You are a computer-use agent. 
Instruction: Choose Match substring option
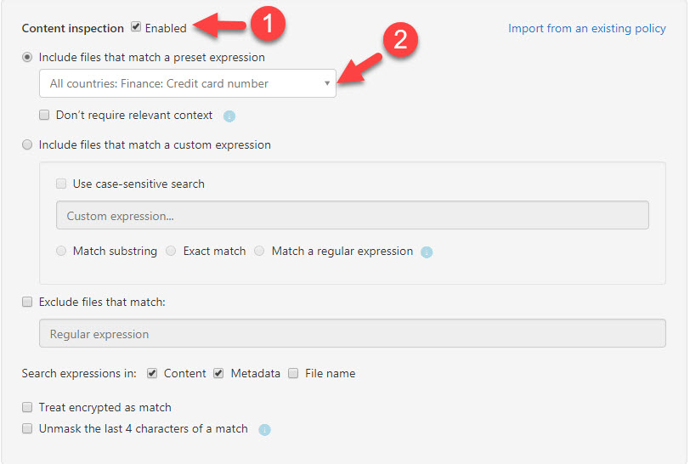pos(61,251)
